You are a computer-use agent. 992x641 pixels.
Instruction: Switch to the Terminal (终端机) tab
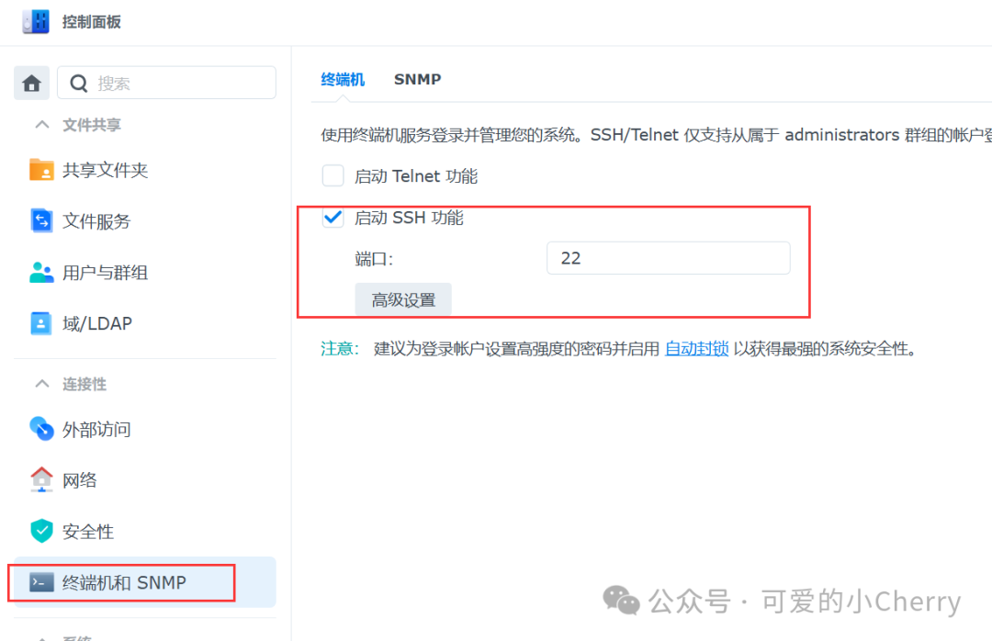[343, 79]
